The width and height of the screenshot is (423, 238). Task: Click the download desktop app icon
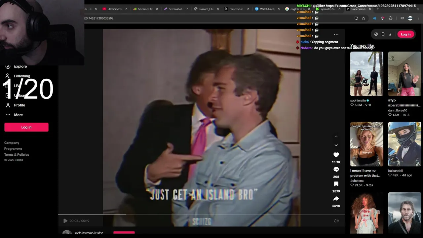(x=390, y=34)
